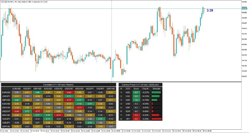The height and width of the screenshot is (133, 249).
Task: Click the 9.5 score cell for NZD
Action: coord(136,92)
